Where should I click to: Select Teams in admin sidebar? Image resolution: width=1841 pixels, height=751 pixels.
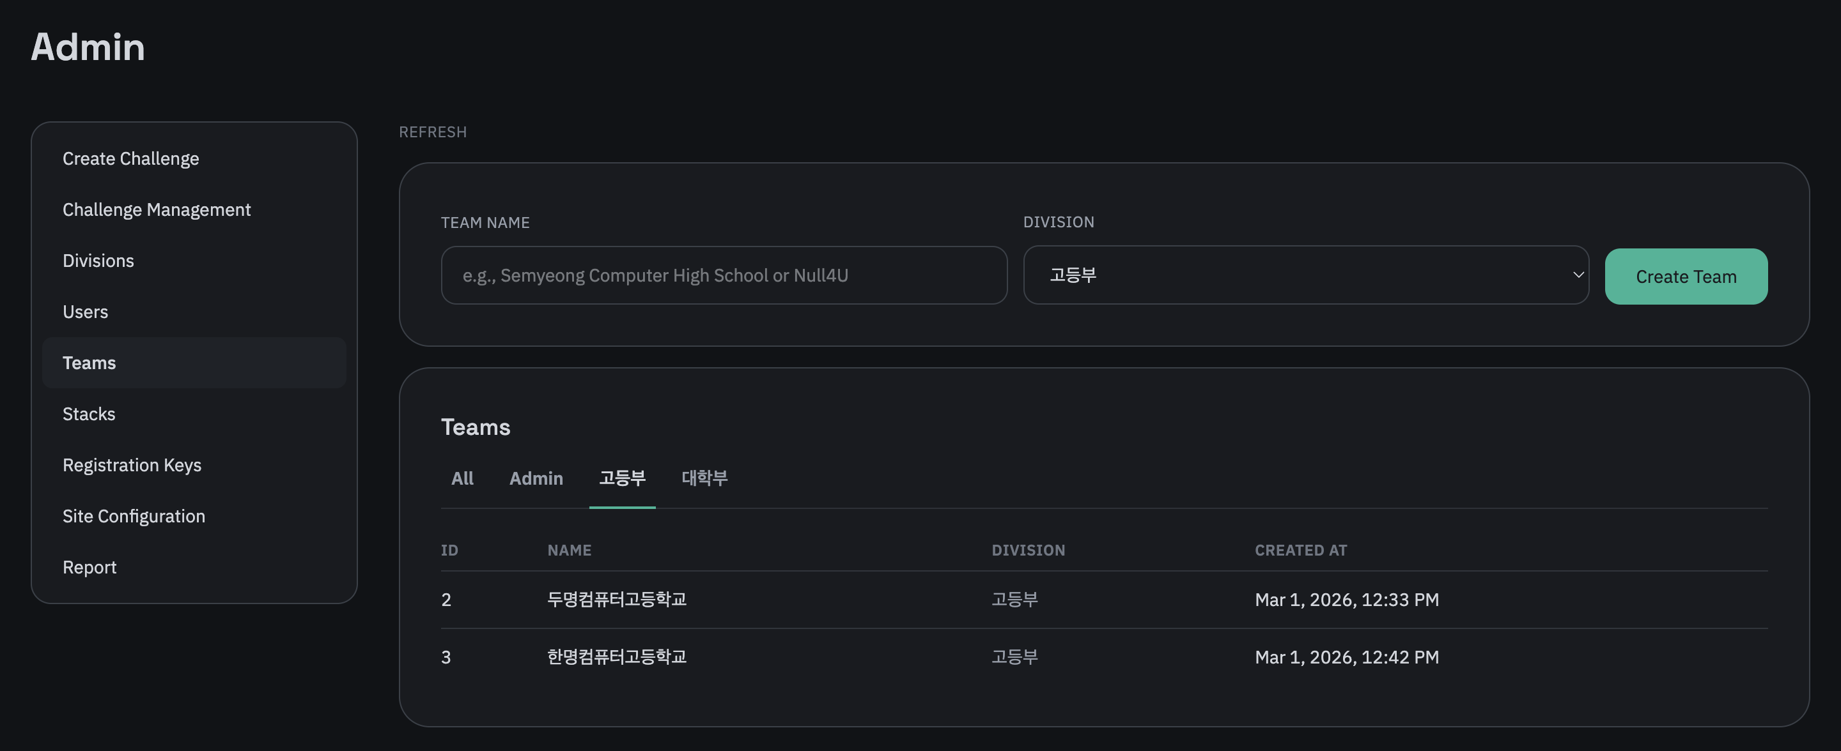point(89,363)
